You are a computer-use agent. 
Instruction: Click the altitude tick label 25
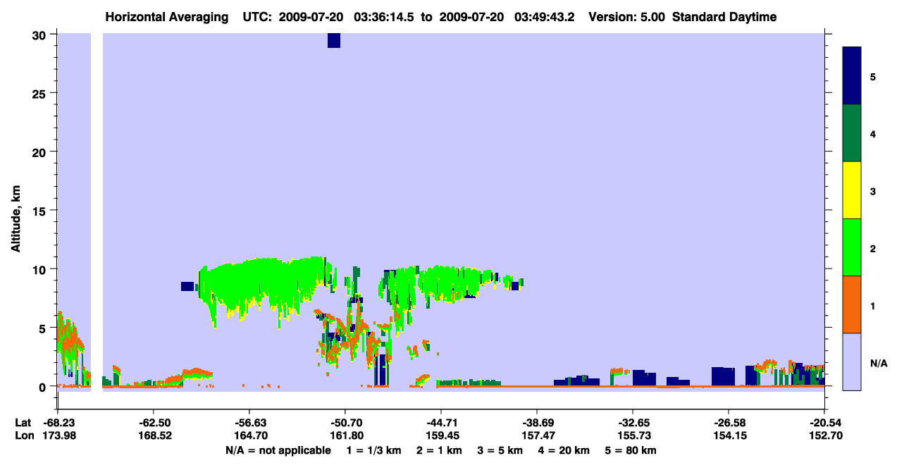[x=40, y=93]
